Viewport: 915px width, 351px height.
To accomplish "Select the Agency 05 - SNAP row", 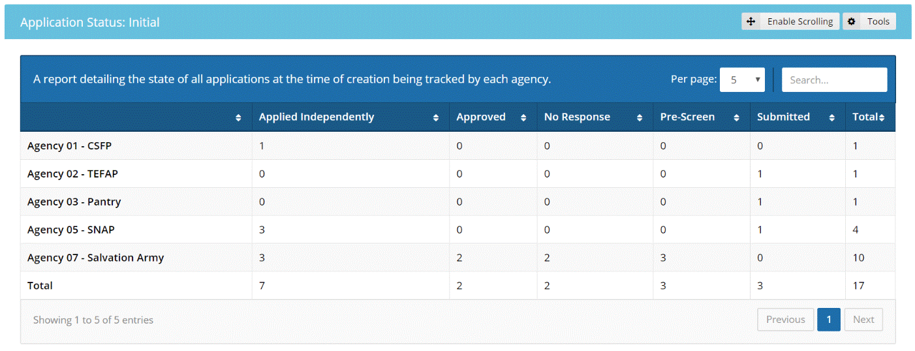I will [71, 230].
